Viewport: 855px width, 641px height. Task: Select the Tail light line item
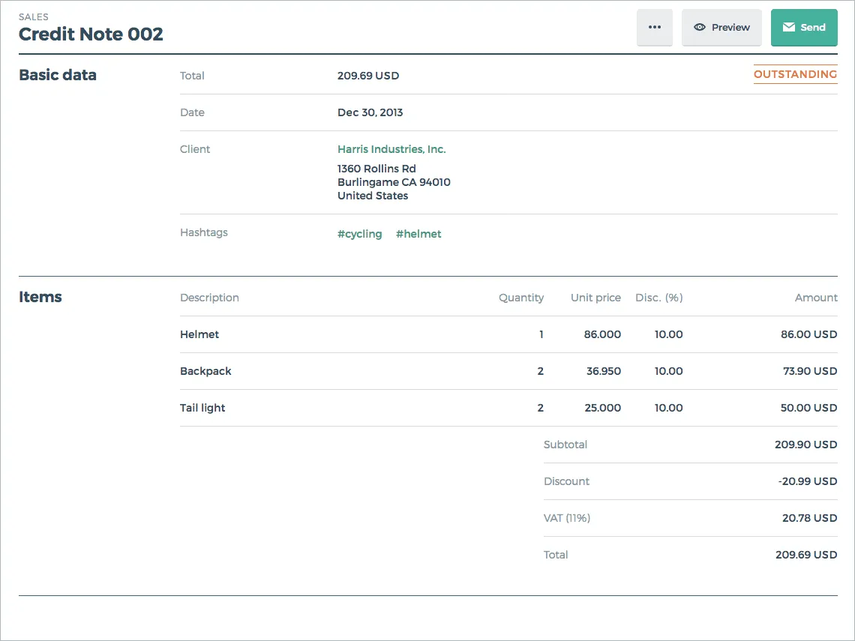click(x=202, y=407)
